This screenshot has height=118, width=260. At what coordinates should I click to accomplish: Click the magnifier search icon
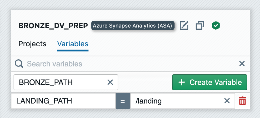coord(19,64)
